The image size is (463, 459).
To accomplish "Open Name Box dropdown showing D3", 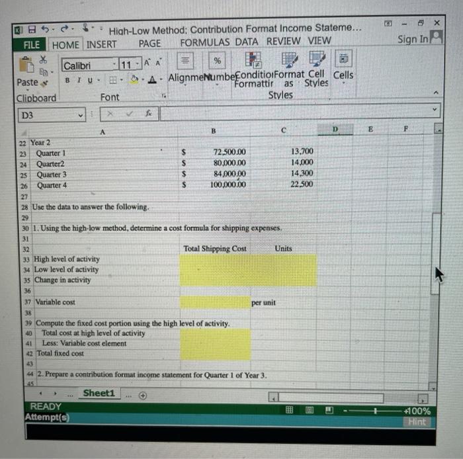I will coord(80,115).
